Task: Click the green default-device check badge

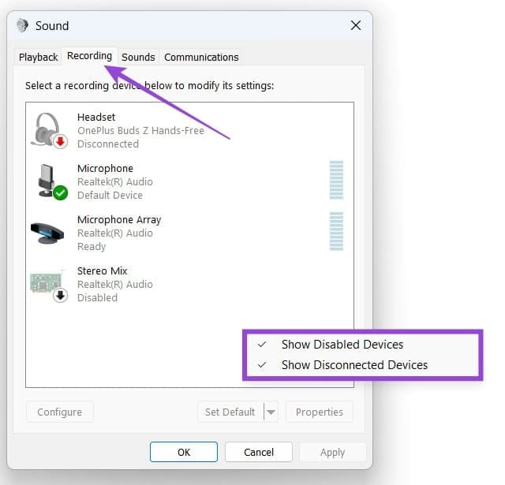Action: [60, 192]
